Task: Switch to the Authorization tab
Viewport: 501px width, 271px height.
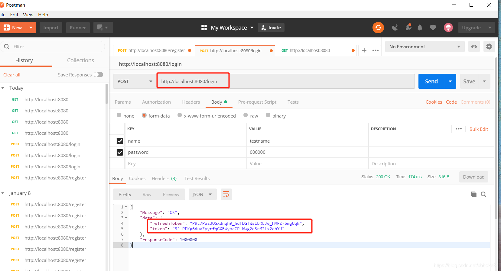Action: tap(156, 102)
